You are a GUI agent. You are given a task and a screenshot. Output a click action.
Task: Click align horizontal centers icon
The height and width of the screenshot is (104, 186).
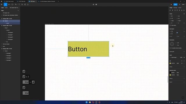pos(172,10)
